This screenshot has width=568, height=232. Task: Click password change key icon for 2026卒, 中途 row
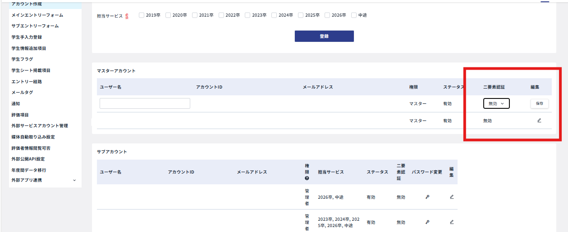pos(427,197)
